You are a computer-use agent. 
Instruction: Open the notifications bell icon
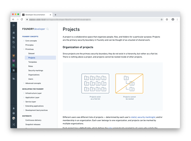click(14, 108)
